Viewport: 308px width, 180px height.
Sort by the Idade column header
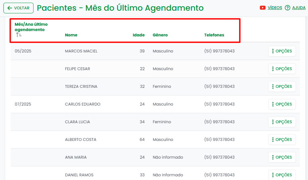click(x=139, y=35)
